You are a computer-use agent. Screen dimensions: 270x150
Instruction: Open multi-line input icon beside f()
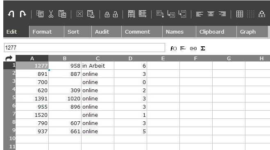pyautogui.click(x=183, y=48)
